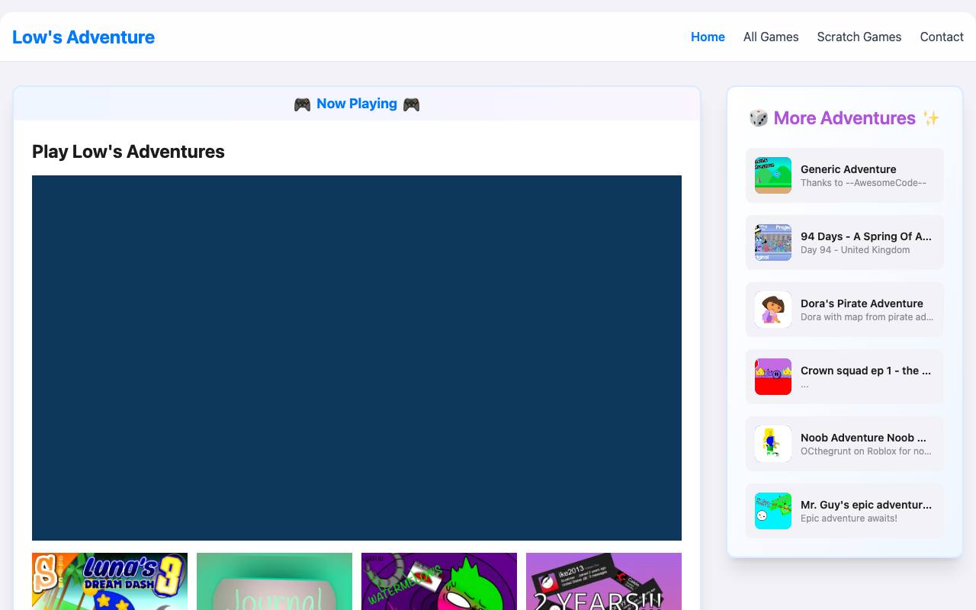Go to the Home nav link

(708, 37)
